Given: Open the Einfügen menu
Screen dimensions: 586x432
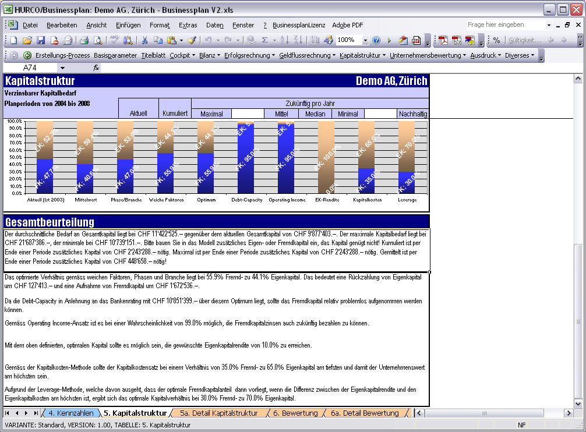Looking at the screenshot, I should coord(128,25).
